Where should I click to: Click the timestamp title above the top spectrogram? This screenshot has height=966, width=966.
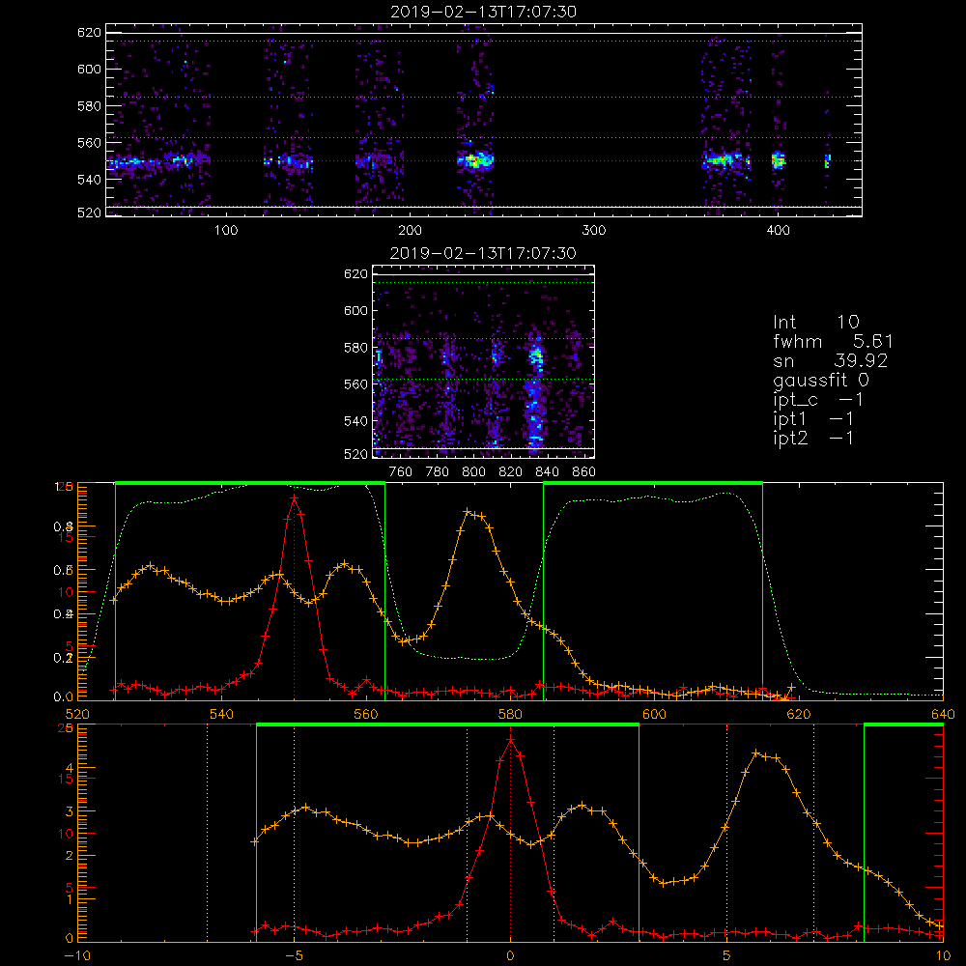tap(483, 12)
